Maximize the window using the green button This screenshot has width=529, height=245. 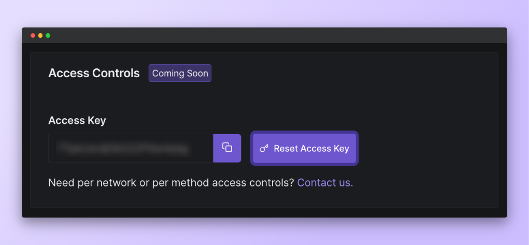click(x=48, y=35)
